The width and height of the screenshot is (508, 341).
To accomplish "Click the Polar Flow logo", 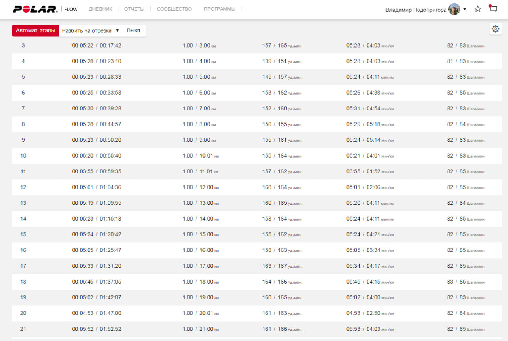I will [45, 9].
